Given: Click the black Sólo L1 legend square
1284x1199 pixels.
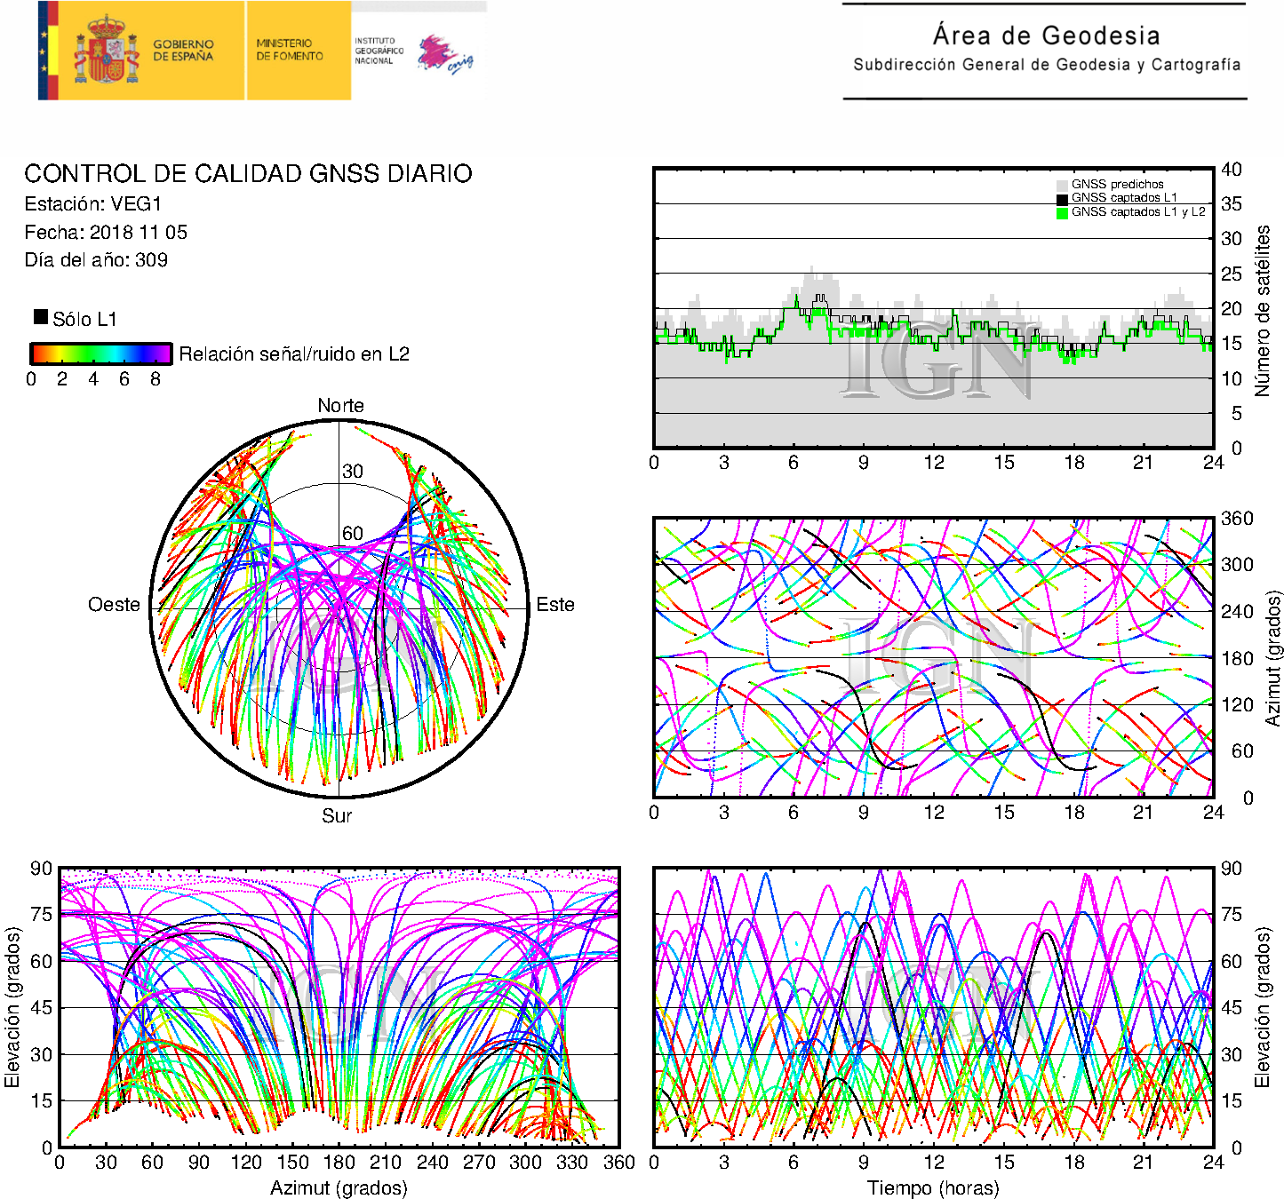Looking at the screenshot, I should click(41, 317).
